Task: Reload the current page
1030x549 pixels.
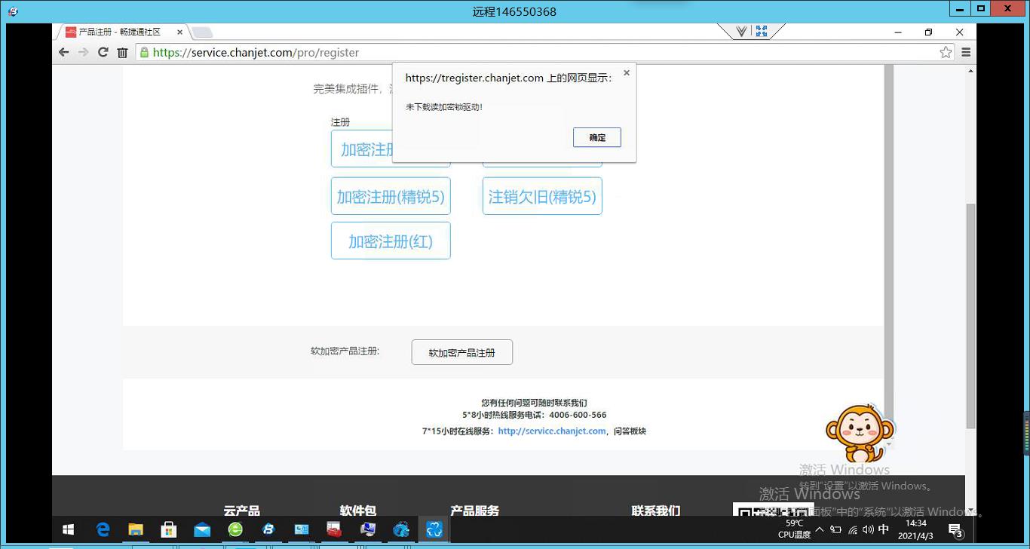Action: (103, 52)
